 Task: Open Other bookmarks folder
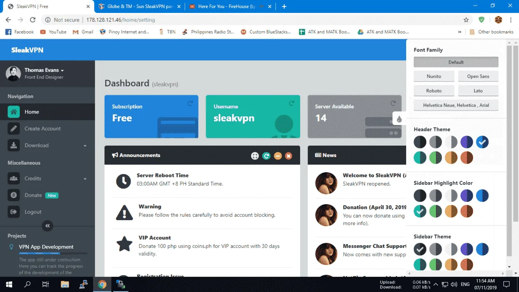tap(491, 32)
